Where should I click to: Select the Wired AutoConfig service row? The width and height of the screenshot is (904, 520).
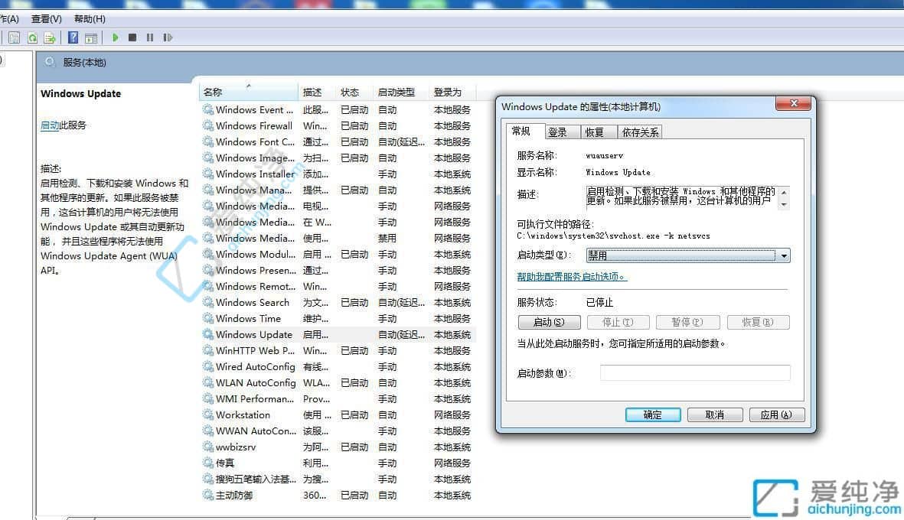point(338,367)
